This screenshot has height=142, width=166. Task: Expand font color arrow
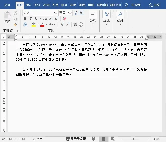tap(46, 25)
